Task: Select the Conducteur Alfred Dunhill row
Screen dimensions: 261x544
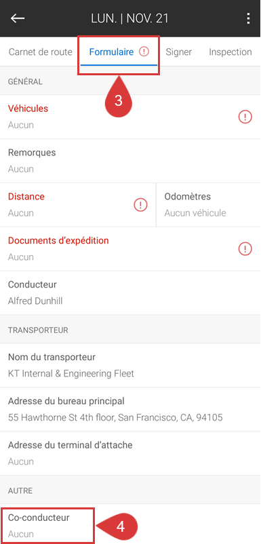Action: tap(130, 293)
